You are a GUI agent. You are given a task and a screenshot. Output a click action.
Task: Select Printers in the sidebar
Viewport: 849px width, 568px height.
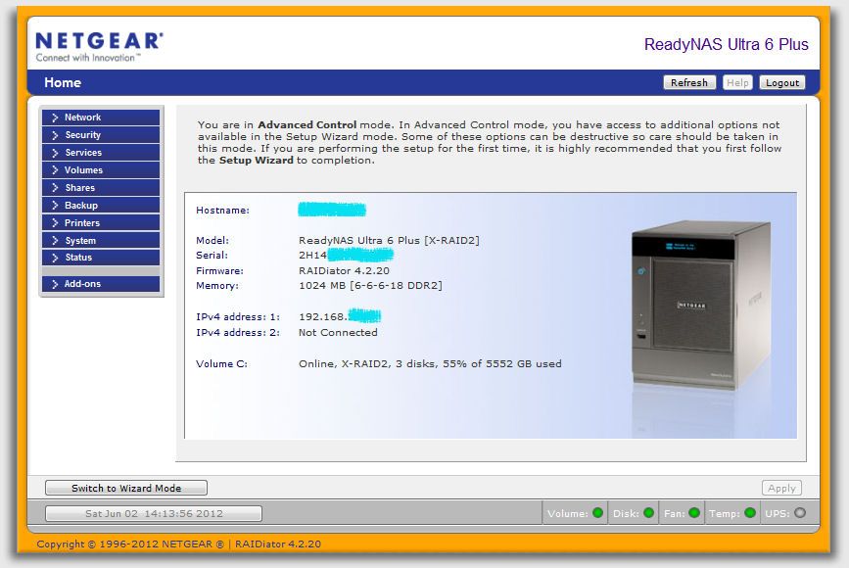pyautogui.click(x=100, y=223)
